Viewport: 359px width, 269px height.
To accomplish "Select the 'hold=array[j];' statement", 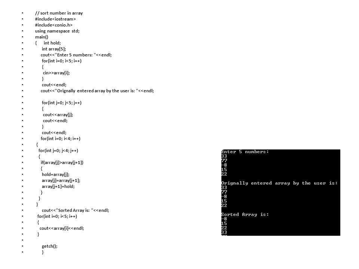I will pyautogui.click(x=56, y=174).
